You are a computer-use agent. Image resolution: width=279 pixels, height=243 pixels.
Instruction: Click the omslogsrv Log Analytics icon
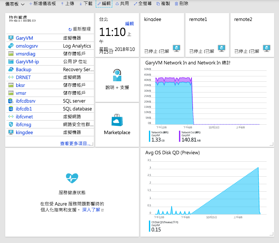click(x=11, y=46)
